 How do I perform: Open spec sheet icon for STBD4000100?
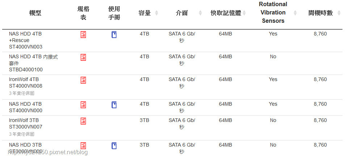point(83,58)
